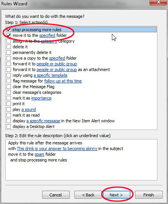Click 'follow up at this time' link

[x=63, y=81]
